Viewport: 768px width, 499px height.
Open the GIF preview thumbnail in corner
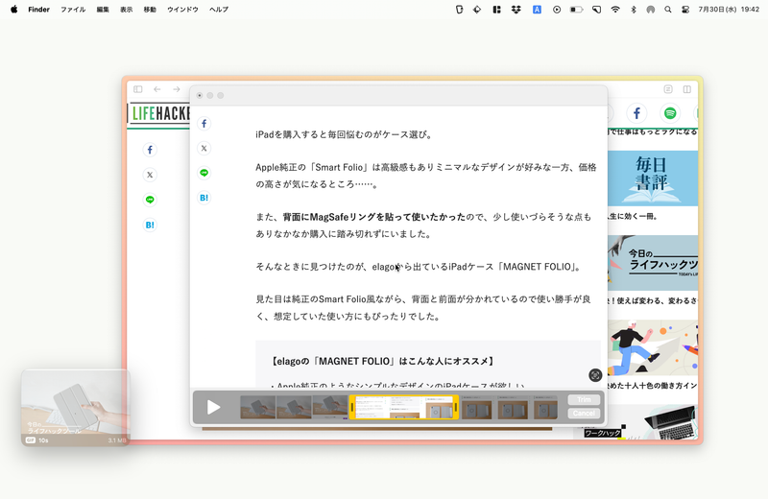coord(75,408)
